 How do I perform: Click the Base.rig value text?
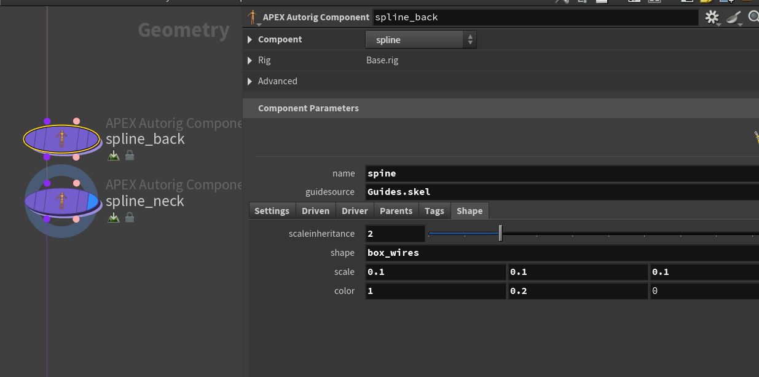(382, 60)
